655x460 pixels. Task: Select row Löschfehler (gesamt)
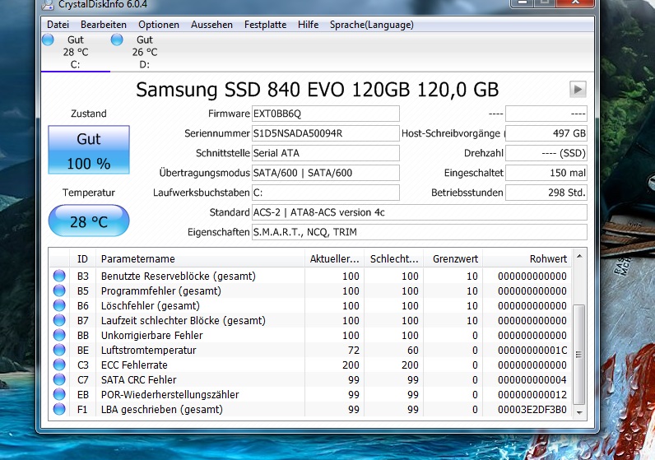(310, 306)
